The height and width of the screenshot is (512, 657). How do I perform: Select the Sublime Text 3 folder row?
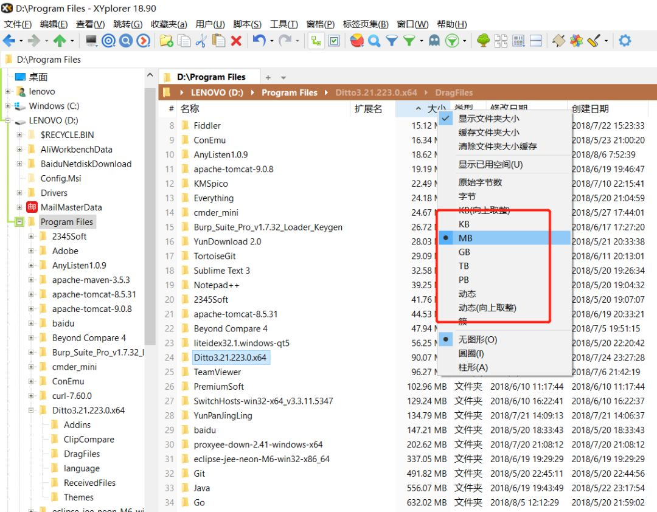(221, 271)
